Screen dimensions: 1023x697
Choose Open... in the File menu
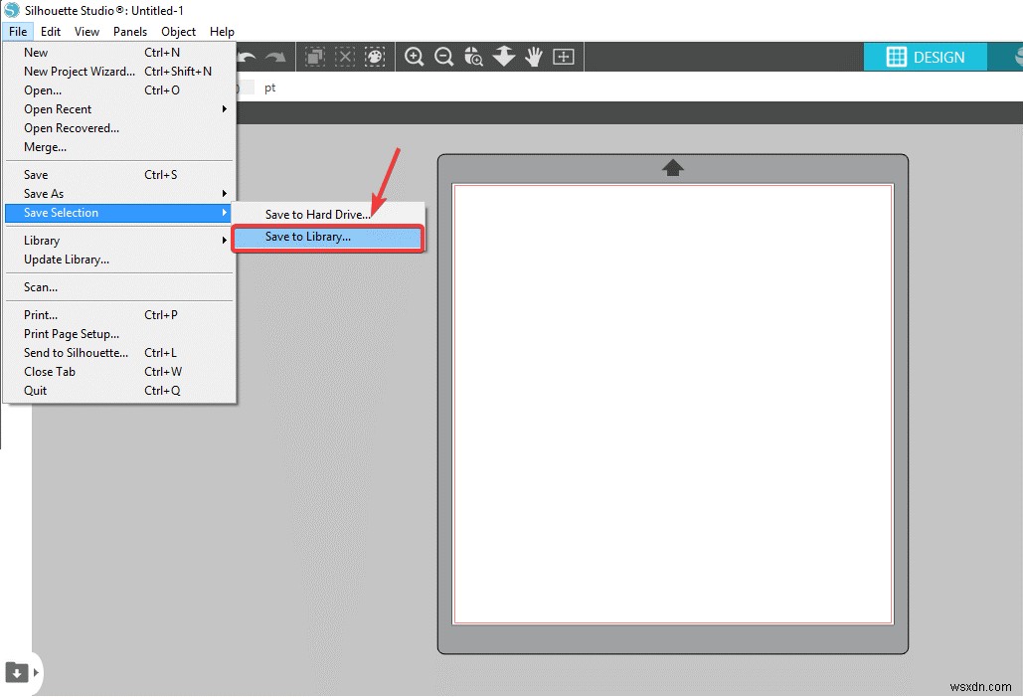coord(120,90)
